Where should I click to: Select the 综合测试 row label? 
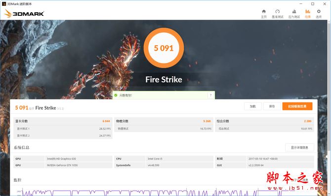click(x=224, y=129)
